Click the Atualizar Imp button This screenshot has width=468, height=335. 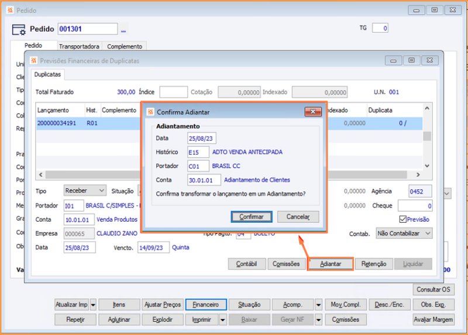pyautogui.click(x=72, y=305)
